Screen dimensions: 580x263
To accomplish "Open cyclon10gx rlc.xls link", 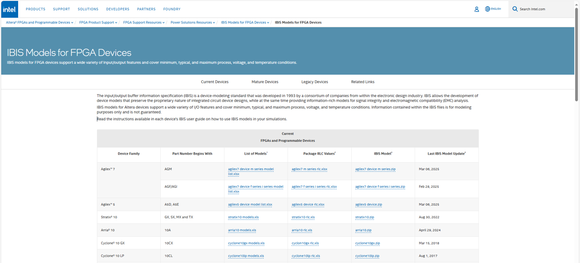I will pos(305,243).
